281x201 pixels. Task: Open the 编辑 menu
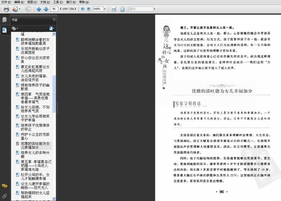[x=19, y=2]
